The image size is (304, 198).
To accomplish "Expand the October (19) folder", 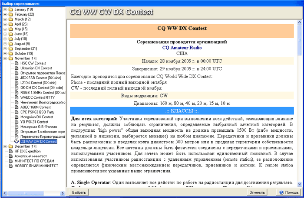I will 5,54.
